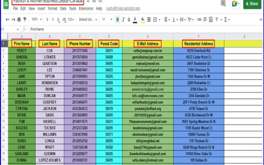The height and width of the screenshot is (165, 264).
Task: Click the Insert link icon
Action: tap(199, 20)
